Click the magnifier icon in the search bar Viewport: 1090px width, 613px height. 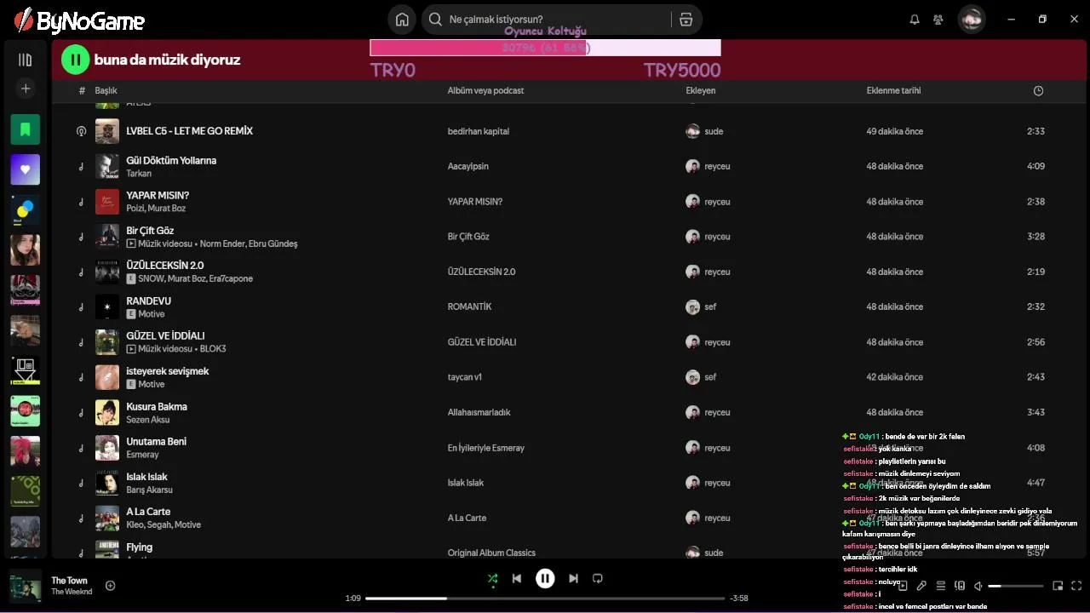click(x=435, y=20)
